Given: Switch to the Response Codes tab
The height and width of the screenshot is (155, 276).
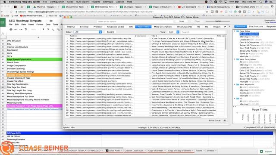Looking at the screenshot, I should pyautogui.click(x=116, y=27).
